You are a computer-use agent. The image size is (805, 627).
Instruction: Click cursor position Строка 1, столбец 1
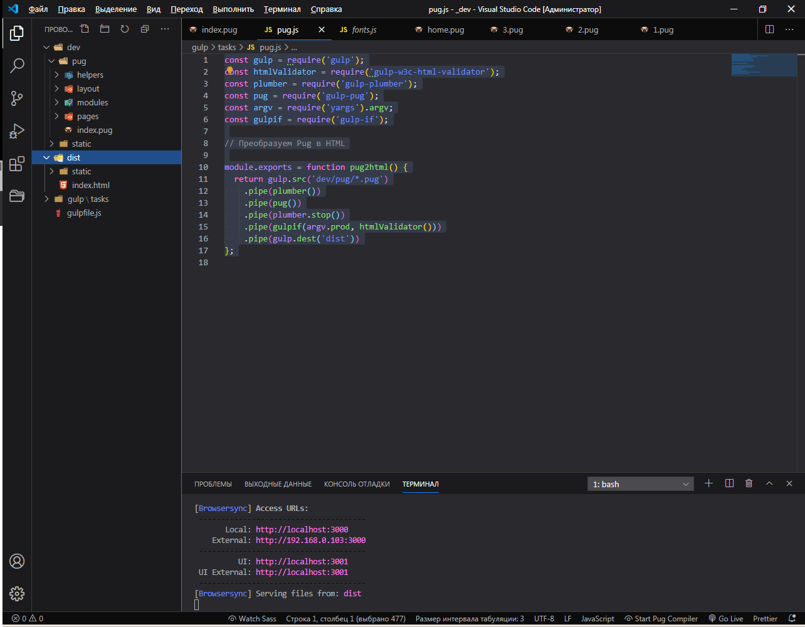click(x=346, y=619)
